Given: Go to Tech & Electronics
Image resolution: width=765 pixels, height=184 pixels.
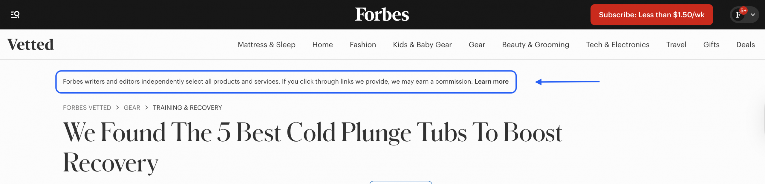Looking at the screenshot, I should (x=618, y=45).
